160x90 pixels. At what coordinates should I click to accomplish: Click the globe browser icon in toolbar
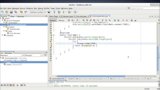(49, 12)
